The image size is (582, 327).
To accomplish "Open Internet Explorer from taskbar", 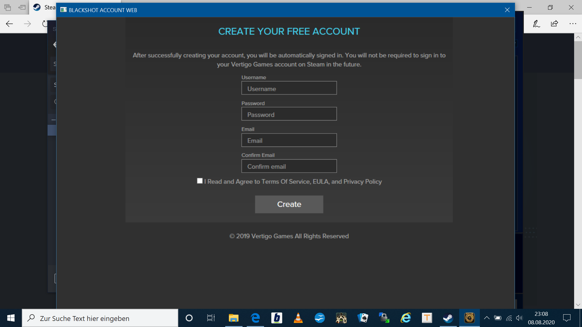I will pyautogui.click(x=406, y=318).
